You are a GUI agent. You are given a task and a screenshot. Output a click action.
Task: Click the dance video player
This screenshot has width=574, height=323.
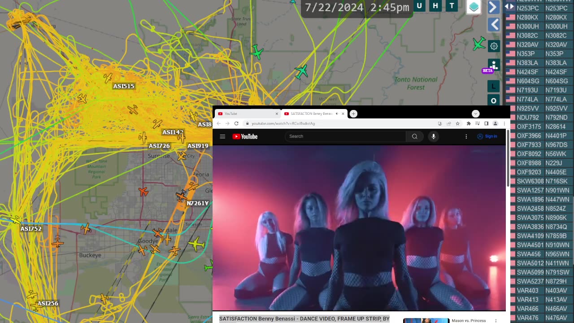click(x=359, y=227)
